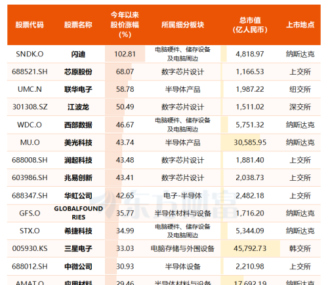Image resolution: width=328 pixels, height=285 pixels.
Task: Click listing venue 韩交所
Action: (x=300, y=248)
